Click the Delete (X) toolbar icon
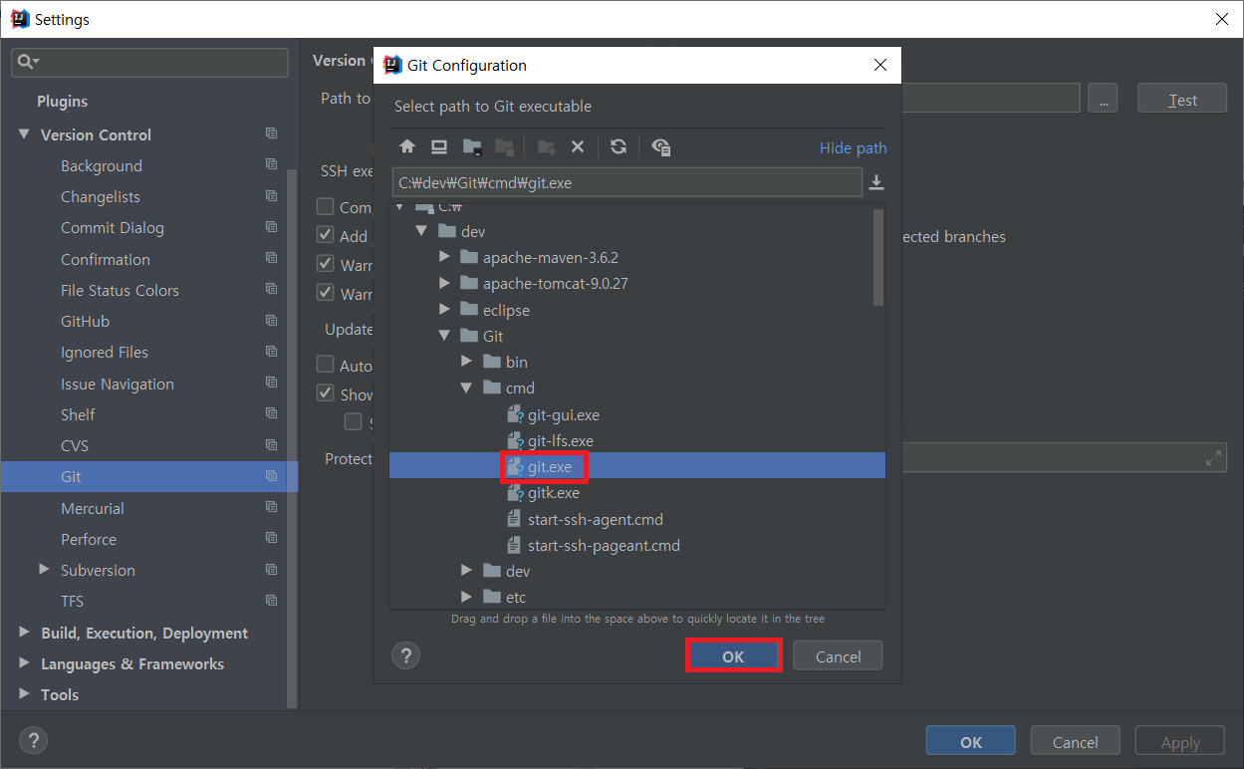1244x769 pixels. [577, 146]
